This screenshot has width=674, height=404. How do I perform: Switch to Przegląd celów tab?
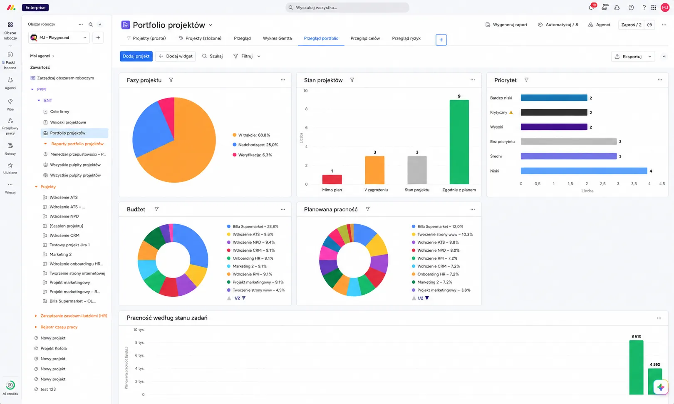[x=365, y=38]
